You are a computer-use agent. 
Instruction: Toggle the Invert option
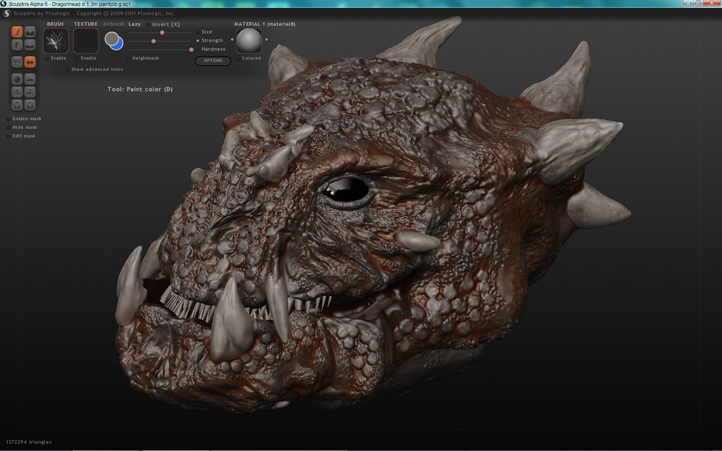point(148,24)
